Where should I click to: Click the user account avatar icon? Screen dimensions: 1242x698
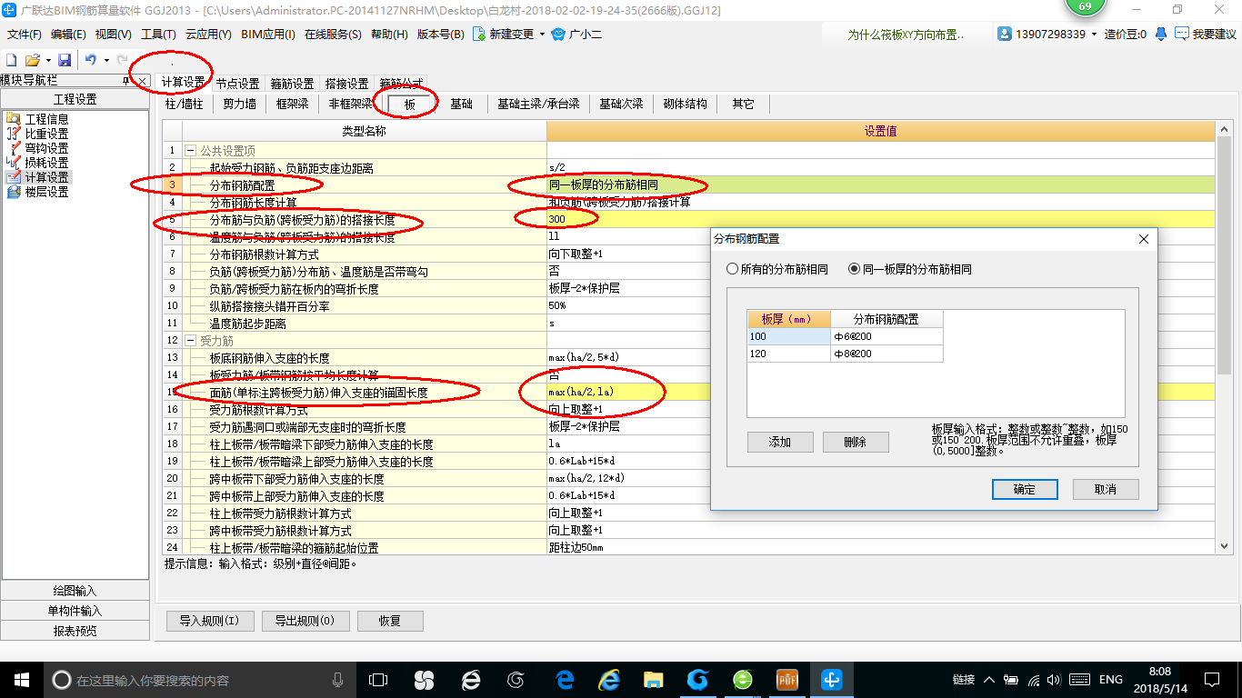(1005, 35)
